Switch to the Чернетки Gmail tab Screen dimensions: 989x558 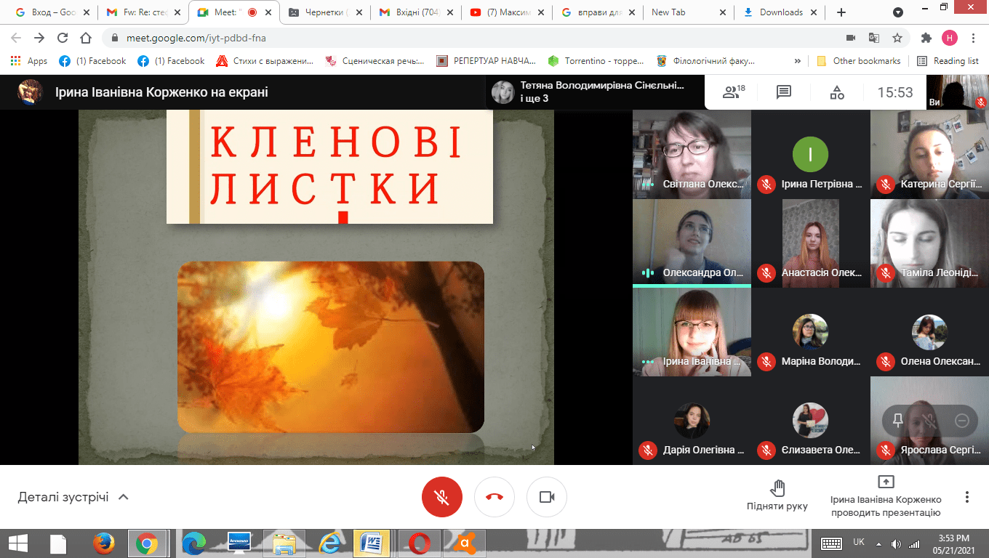pos(325,12)
